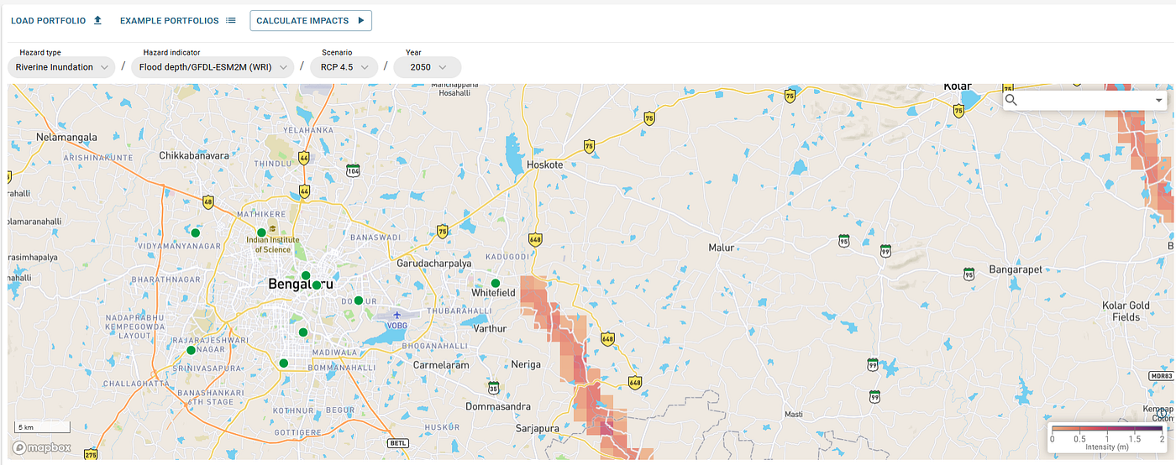
Task: Click the Nelamangala place label
Action: point(67,137)
